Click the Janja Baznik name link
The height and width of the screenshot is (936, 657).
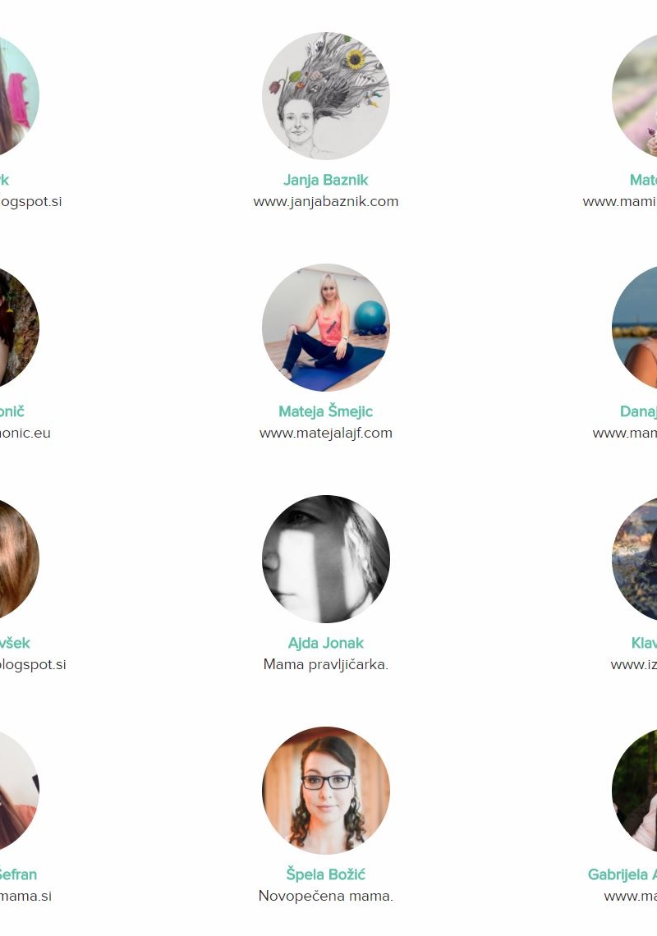click(325, 180)
